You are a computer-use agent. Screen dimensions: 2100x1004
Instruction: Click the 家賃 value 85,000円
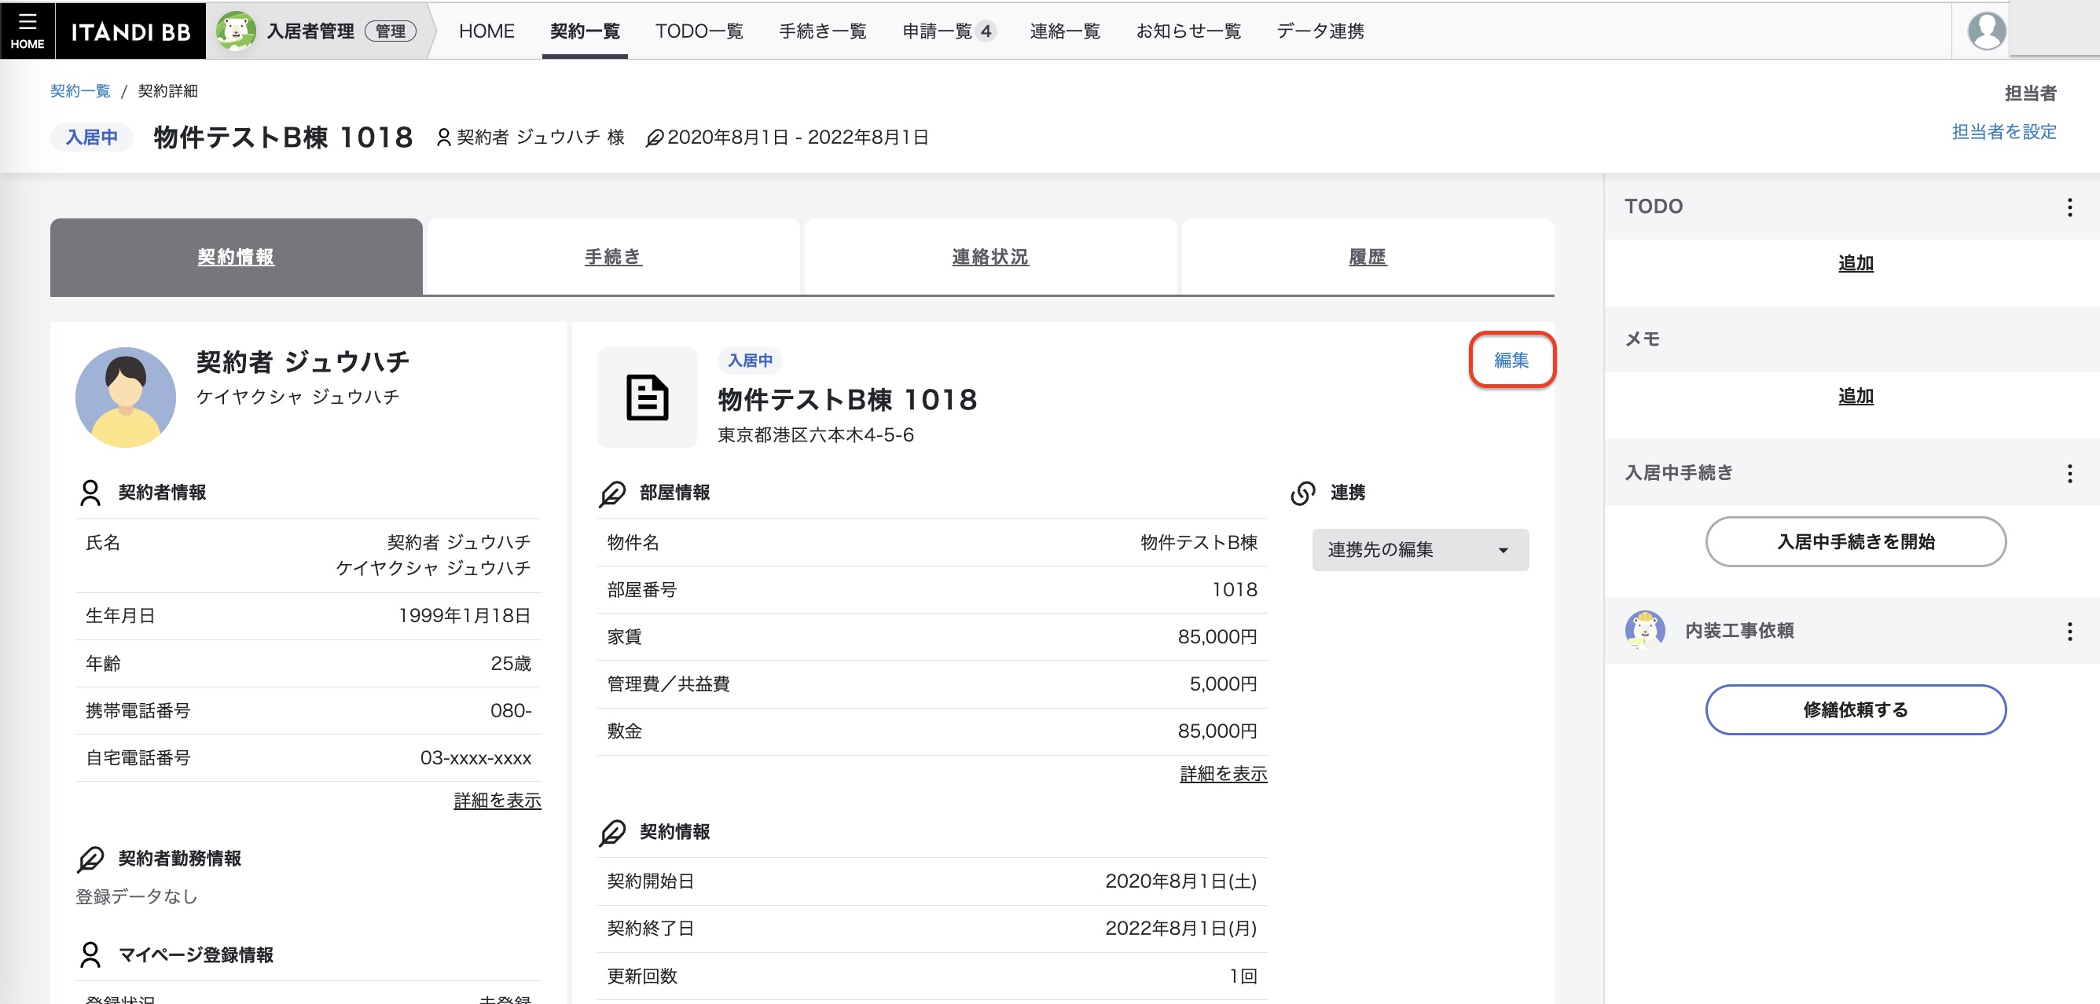coord(1217,636)
